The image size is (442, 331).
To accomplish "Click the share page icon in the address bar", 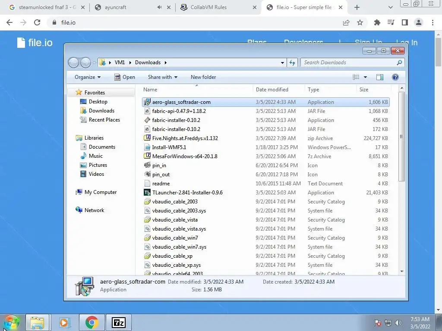I will pos(346,22).
